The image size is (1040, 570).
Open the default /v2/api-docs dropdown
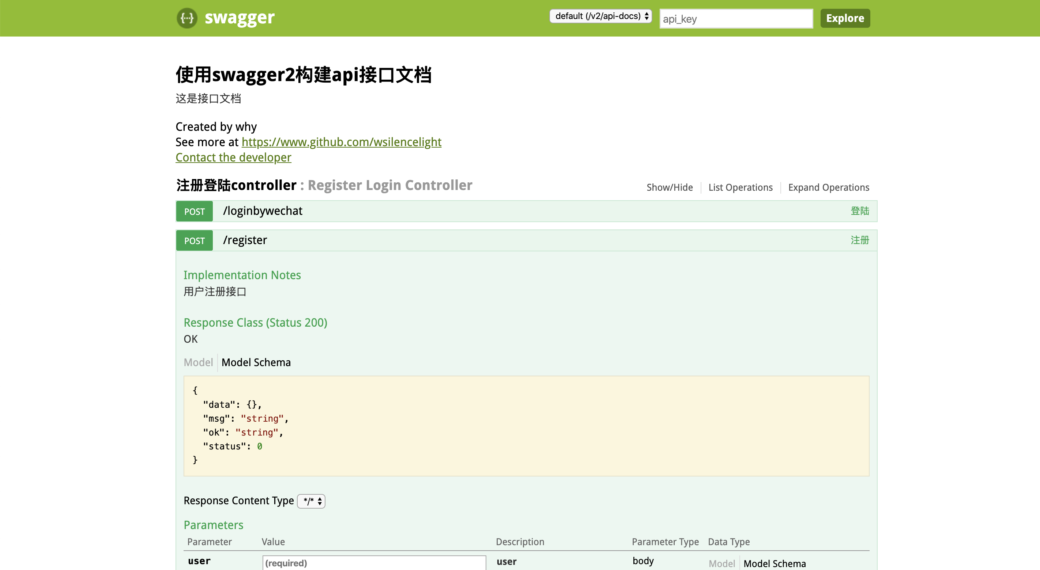[600, 16]
